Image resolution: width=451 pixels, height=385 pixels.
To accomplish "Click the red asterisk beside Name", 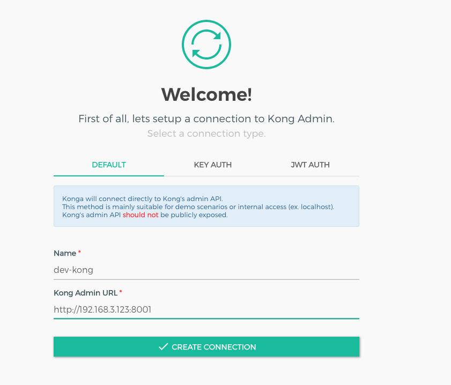I will 80,250.
